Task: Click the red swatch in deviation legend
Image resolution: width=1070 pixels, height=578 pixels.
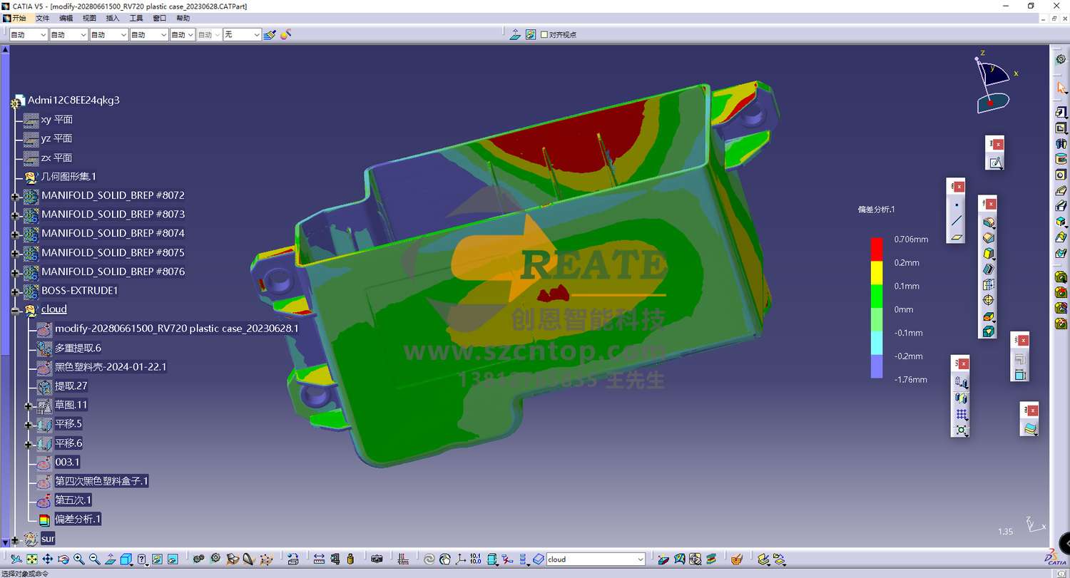Action: [877, 250]
